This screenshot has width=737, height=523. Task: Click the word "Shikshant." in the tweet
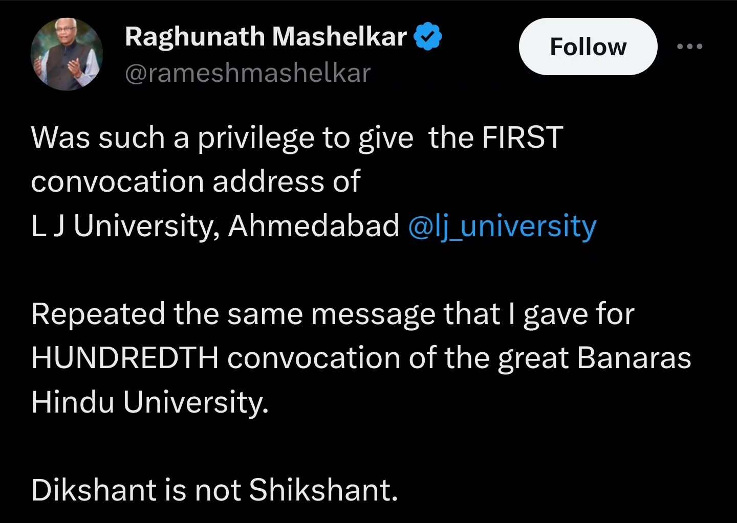(323, 490)
